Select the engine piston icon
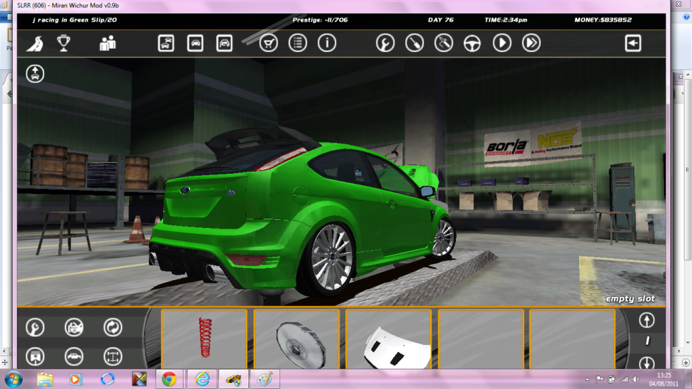 click(x=35, y=357)
